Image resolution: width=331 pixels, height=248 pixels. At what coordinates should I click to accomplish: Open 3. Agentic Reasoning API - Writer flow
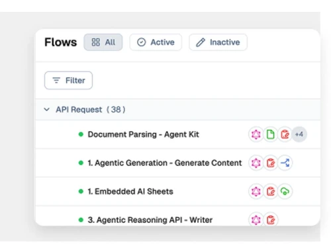(150, 220)
